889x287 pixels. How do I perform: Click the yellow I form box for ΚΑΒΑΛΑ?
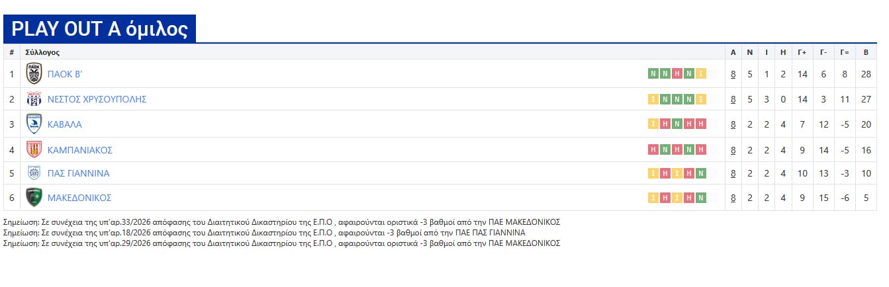click(653, 124)
